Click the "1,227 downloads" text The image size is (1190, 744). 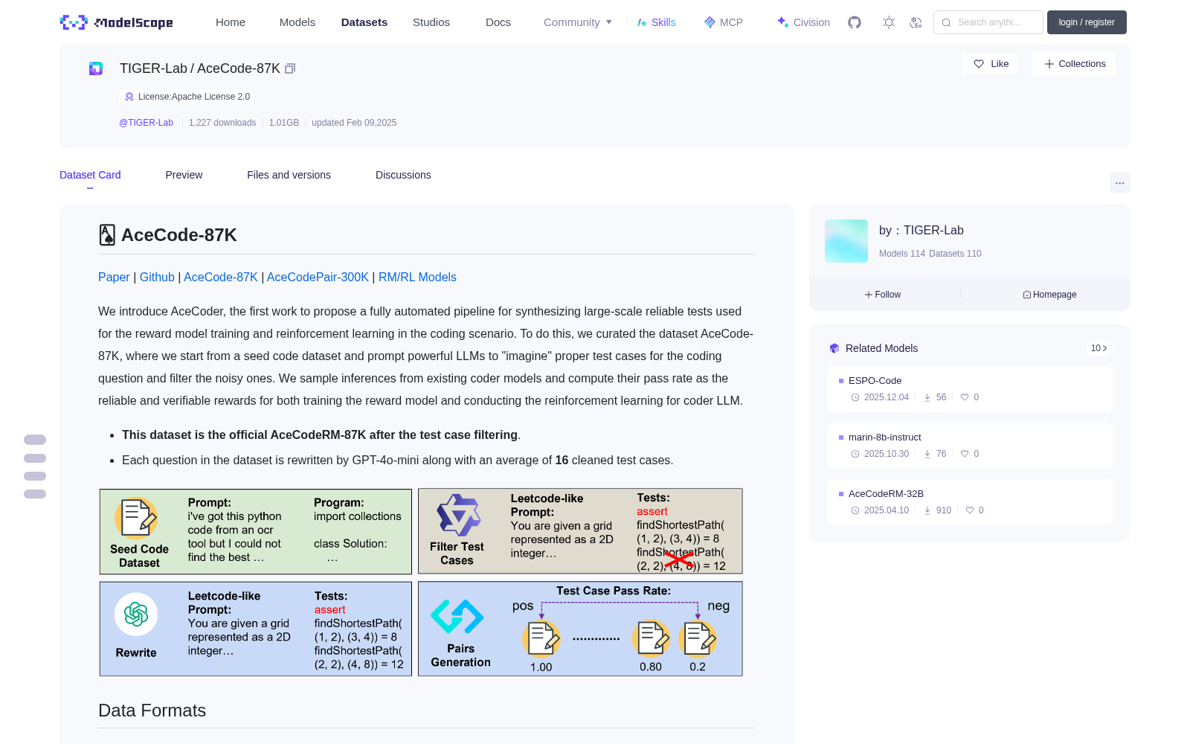click(x=222, y=123)
